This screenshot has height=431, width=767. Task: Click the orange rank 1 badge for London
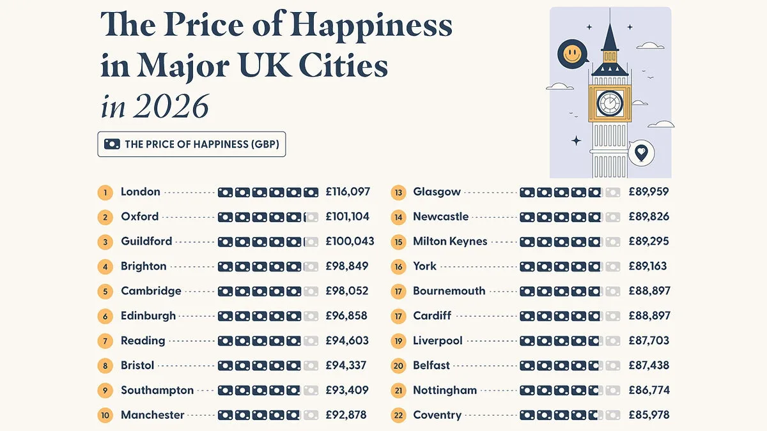tap(105, 192)
